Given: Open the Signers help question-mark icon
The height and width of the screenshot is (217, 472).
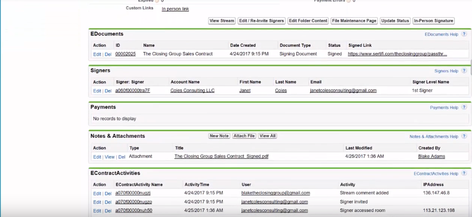Looking at the screenshot, I should coord(464,71).
